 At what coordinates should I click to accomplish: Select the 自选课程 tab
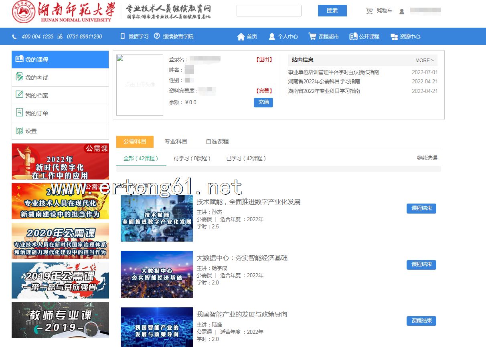pyautogui.click(x=217, y=141)
